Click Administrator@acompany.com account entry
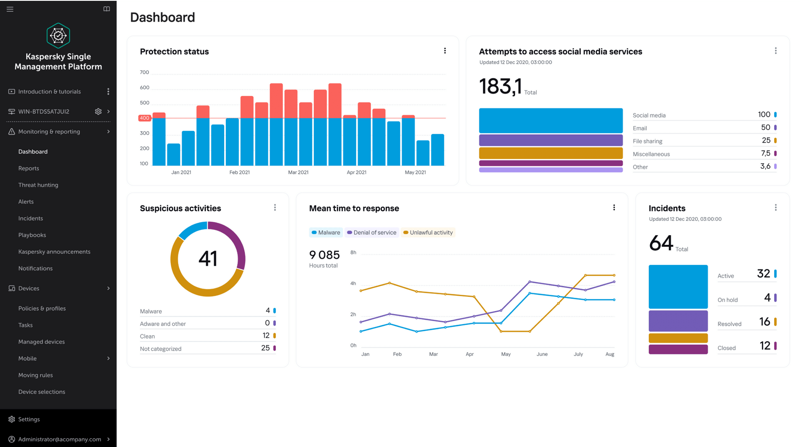The width and height of the screenshot is (800, 447). 60,439
